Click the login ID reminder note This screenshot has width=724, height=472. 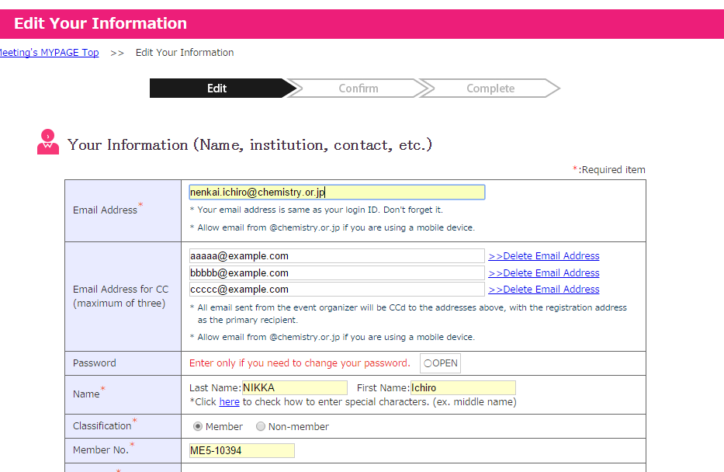pos(317,210)
